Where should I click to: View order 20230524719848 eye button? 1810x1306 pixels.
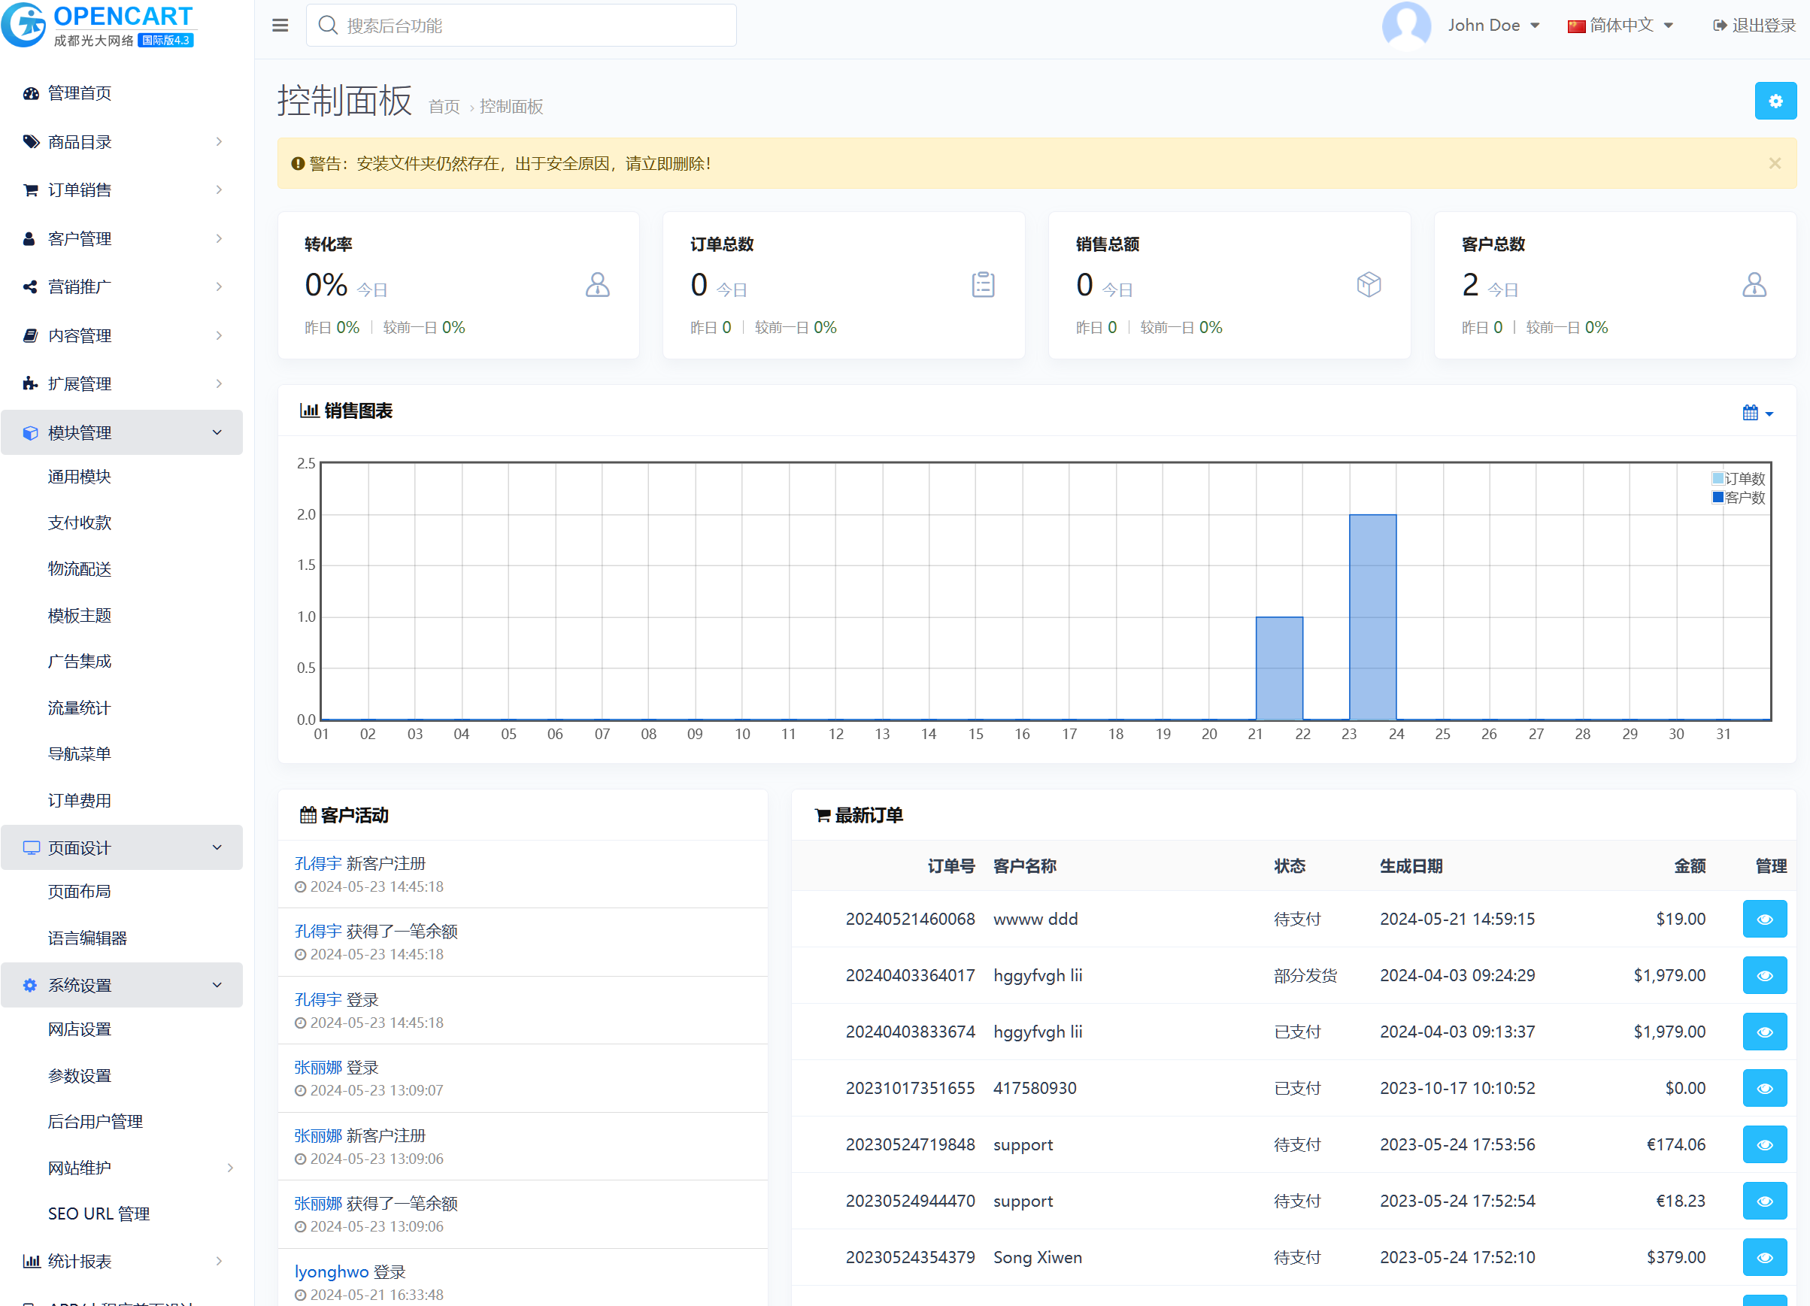(x=1765, y=1145)
